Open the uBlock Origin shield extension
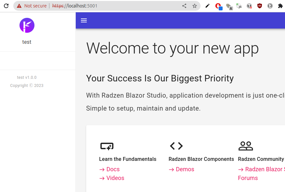The image size is (285, 192). (x=260, y=6)
